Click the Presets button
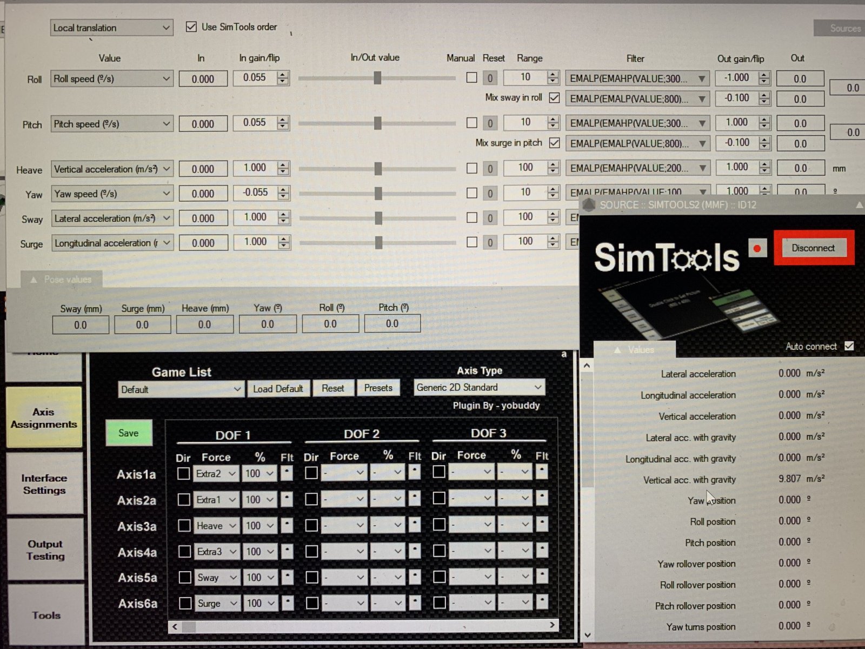Screen dimensions: 865x649 [378, 388]
